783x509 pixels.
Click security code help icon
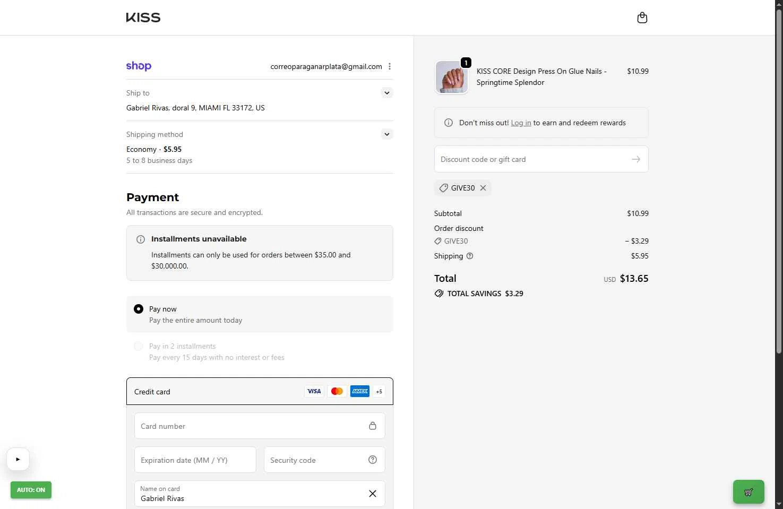[x=373, y=460]
